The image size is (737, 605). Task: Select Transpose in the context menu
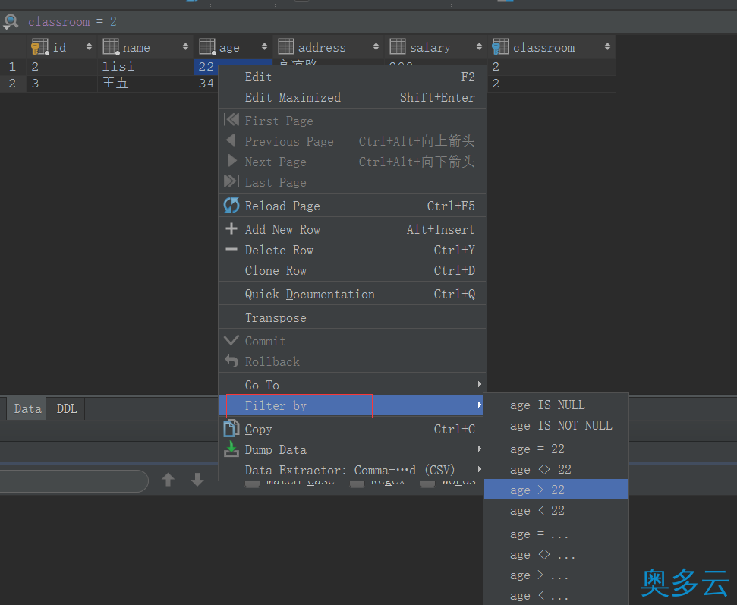click(352, 317)
